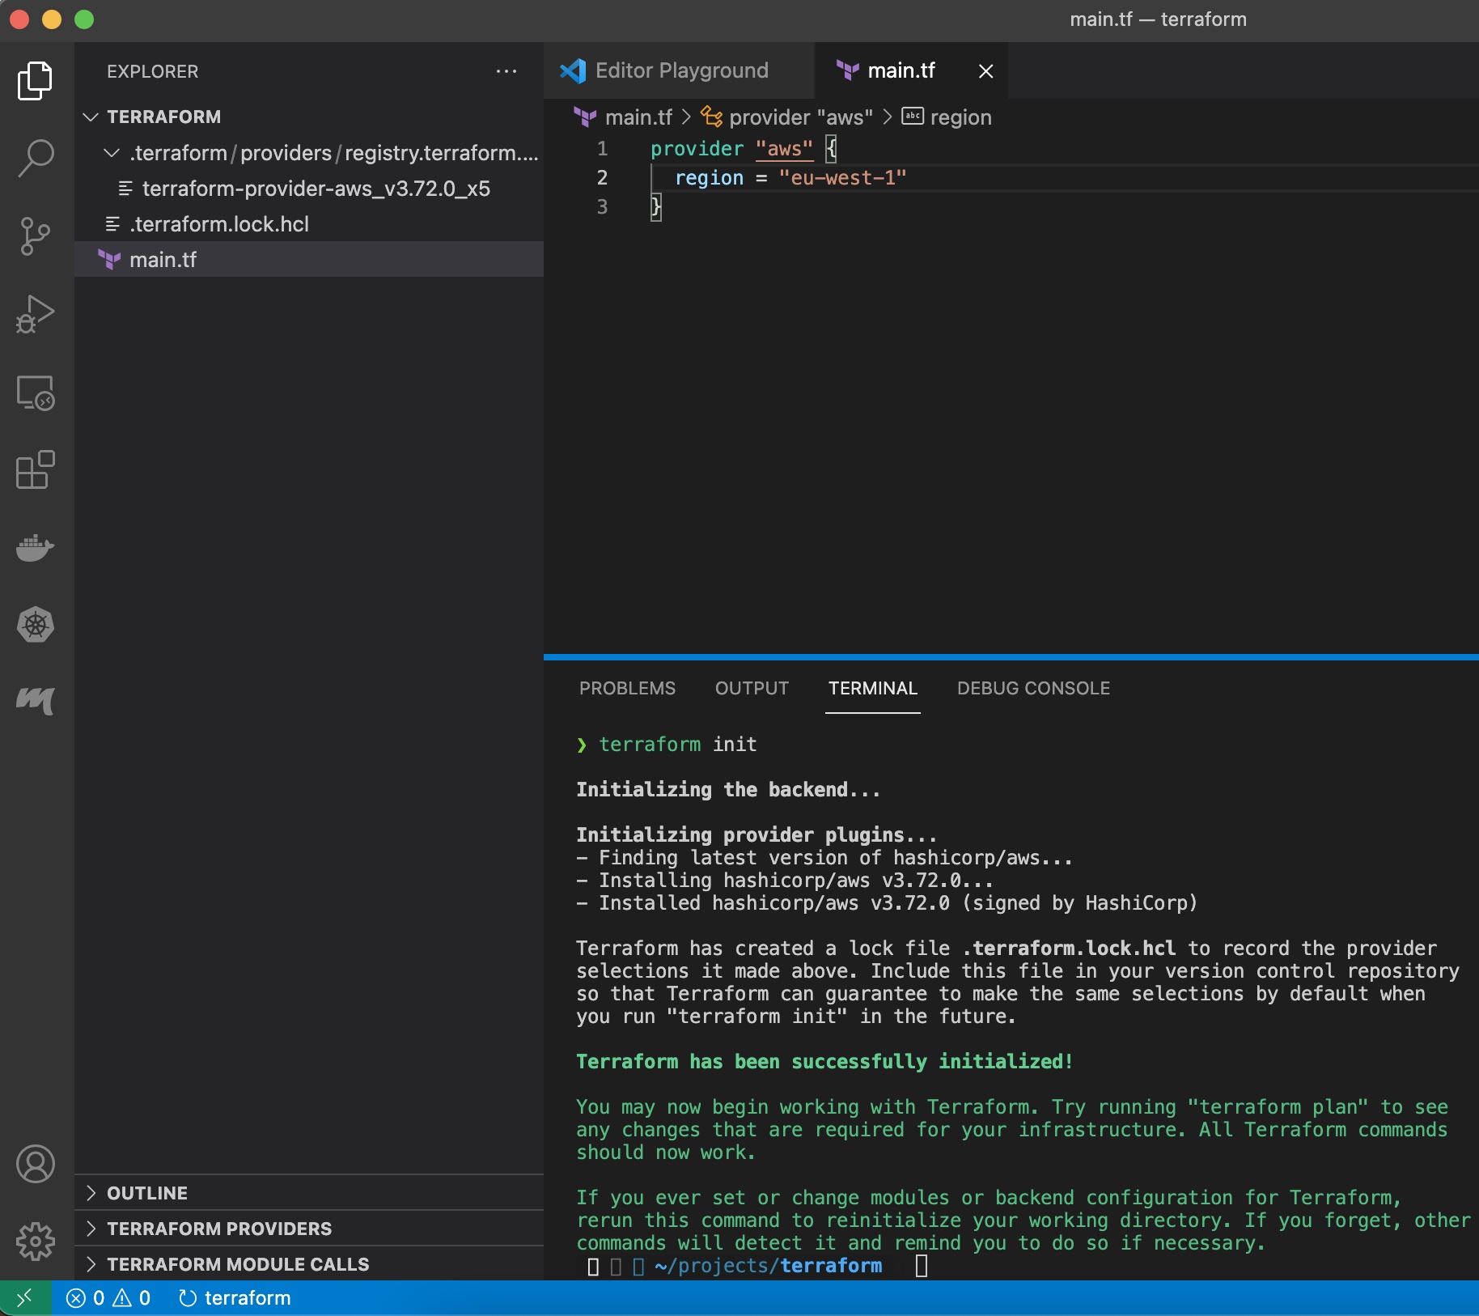Collapse the TERRAFORM folder section

(x=309, y=117)
